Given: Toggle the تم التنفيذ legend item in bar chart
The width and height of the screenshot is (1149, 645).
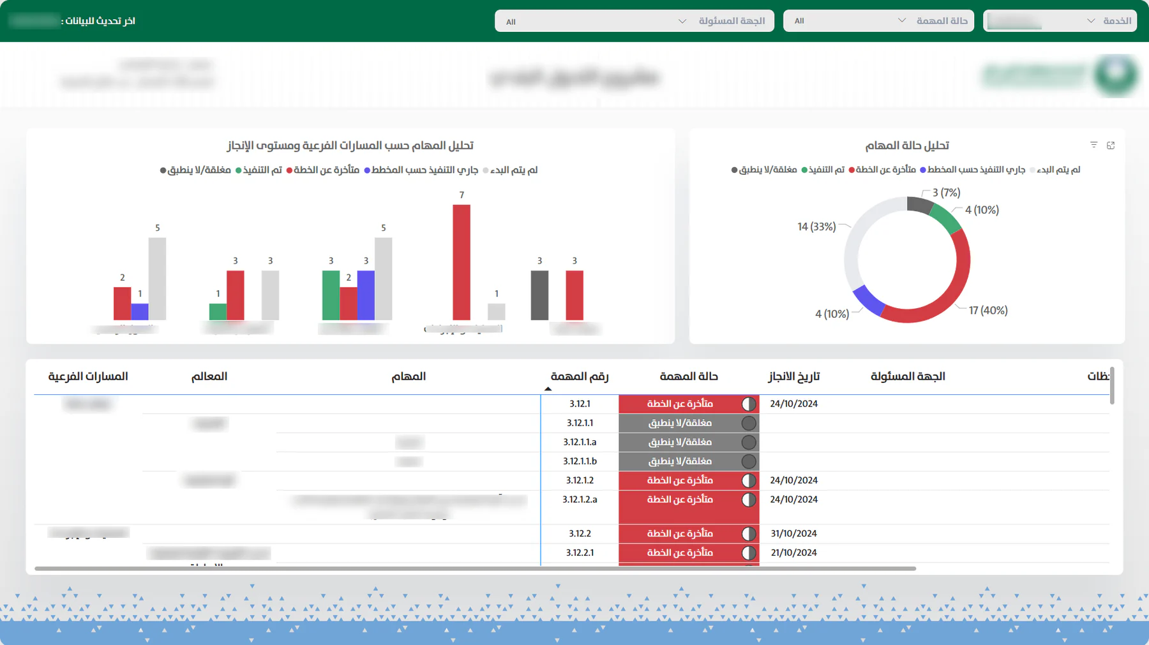Looking at the screenshot, I should (259, 170).
